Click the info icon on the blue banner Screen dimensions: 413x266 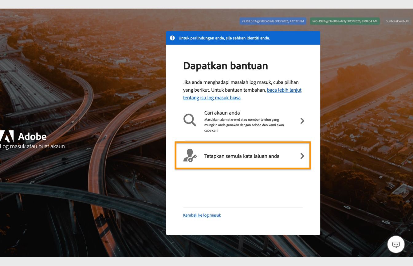172,38
